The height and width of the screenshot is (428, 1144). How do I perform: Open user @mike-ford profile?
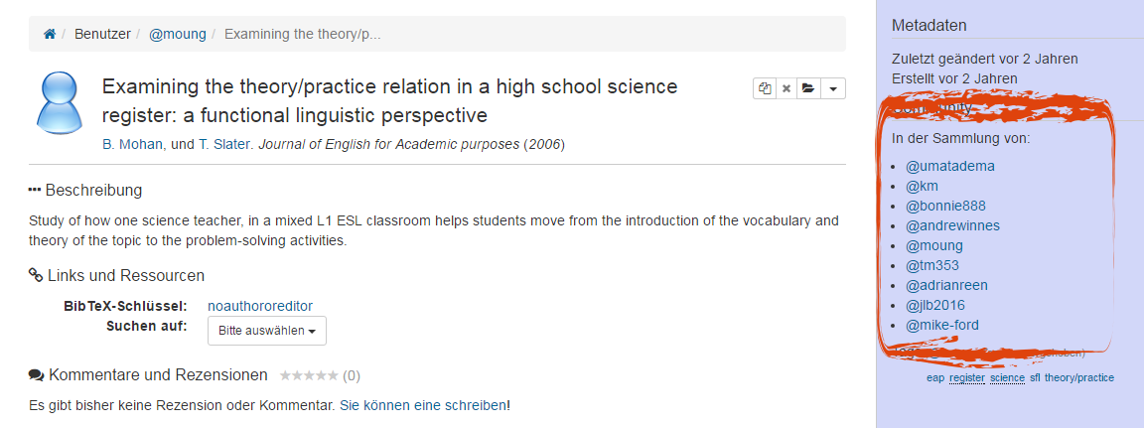(x=941, y=325)
